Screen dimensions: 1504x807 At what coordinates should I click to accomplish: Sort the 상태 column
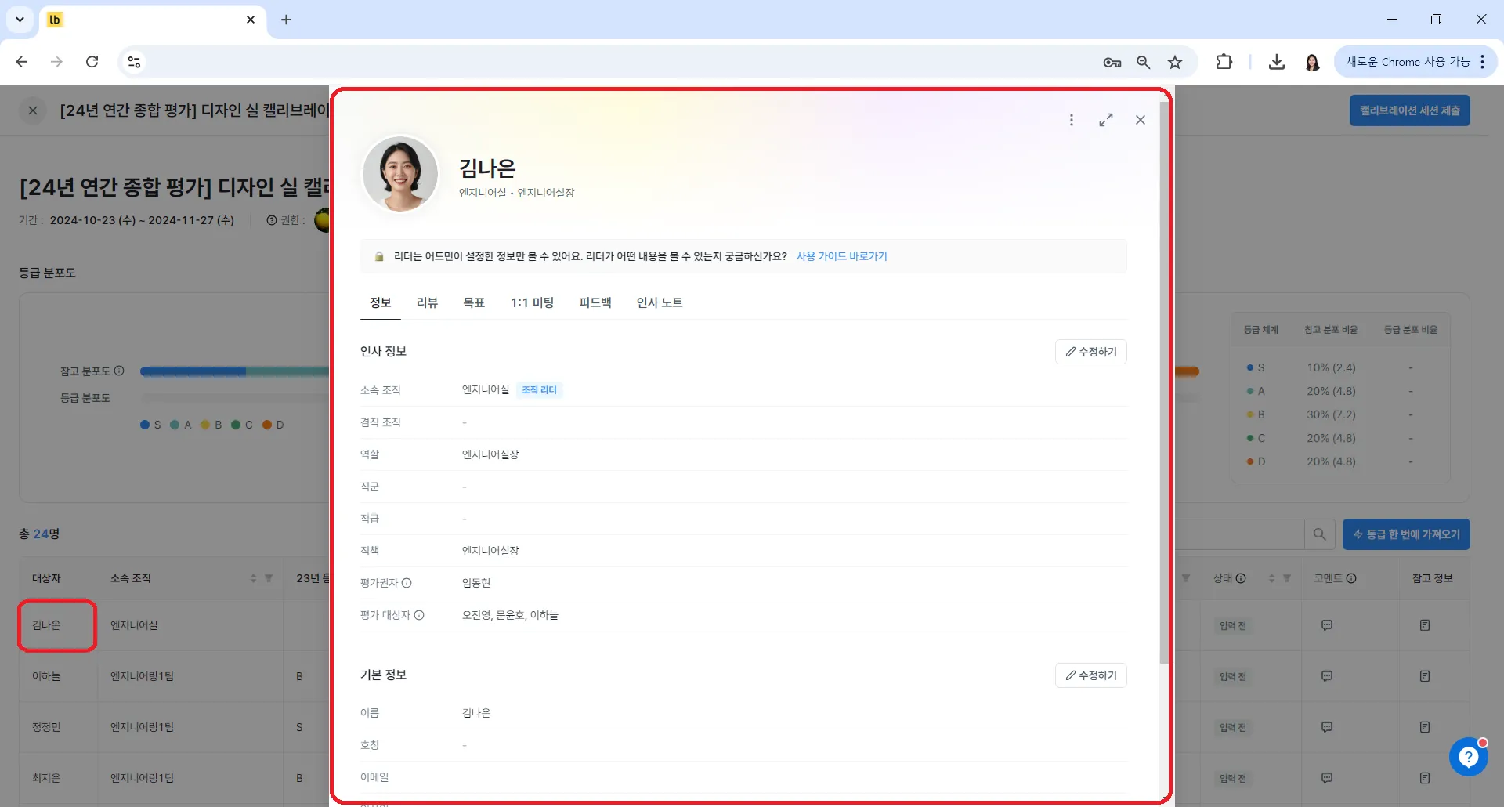coord(1271,578)
